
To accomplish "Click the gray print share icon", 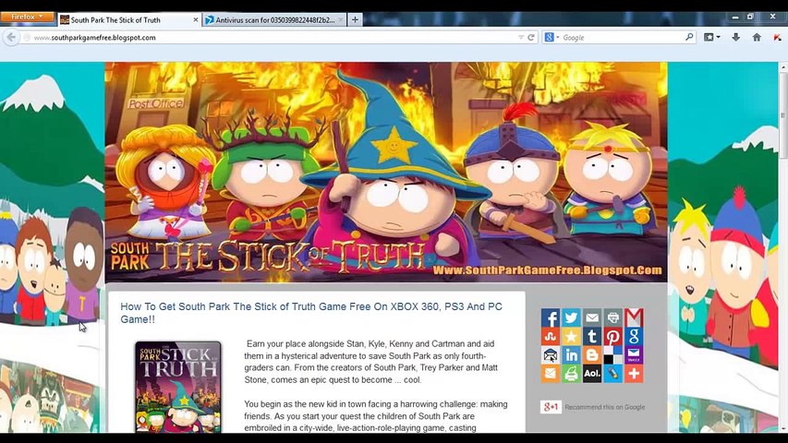I will (612, 317).
